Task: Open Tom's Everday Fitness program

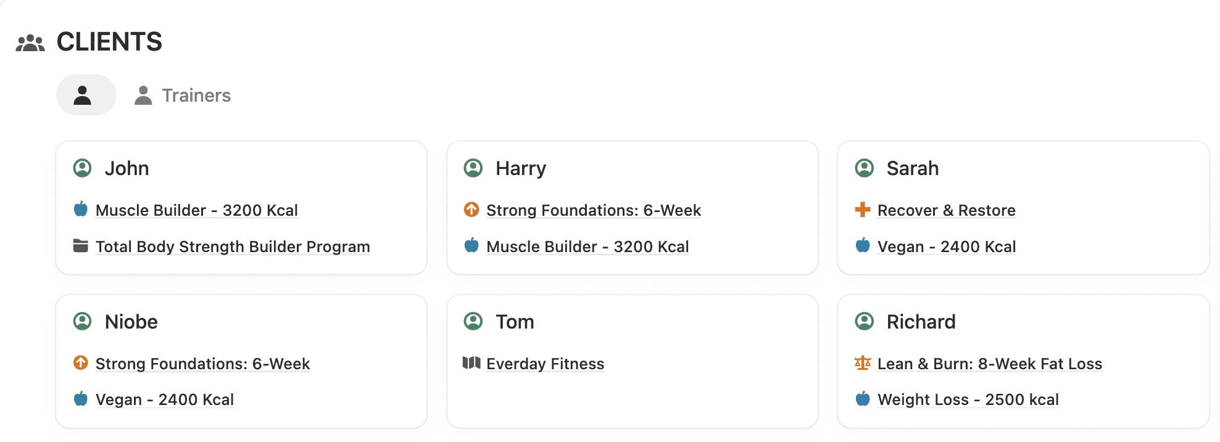Action: point(544,363)
